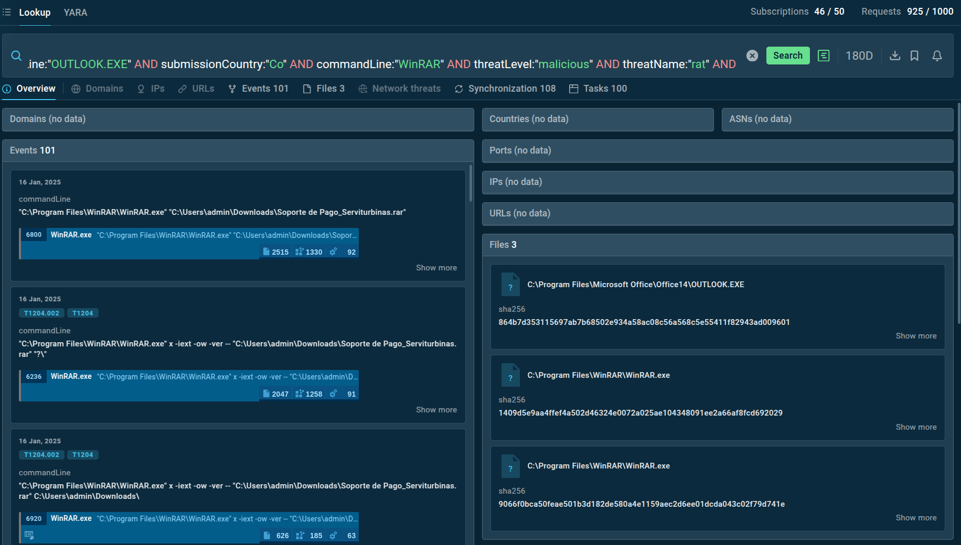Open the query notes icon beside Search
The image size is (961, 545).
coord(823,56)
